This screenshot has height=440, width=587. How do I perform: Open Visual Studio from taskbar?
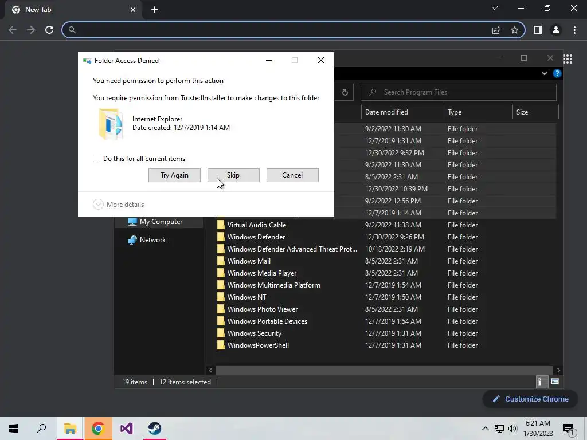(x=126, y=429)
